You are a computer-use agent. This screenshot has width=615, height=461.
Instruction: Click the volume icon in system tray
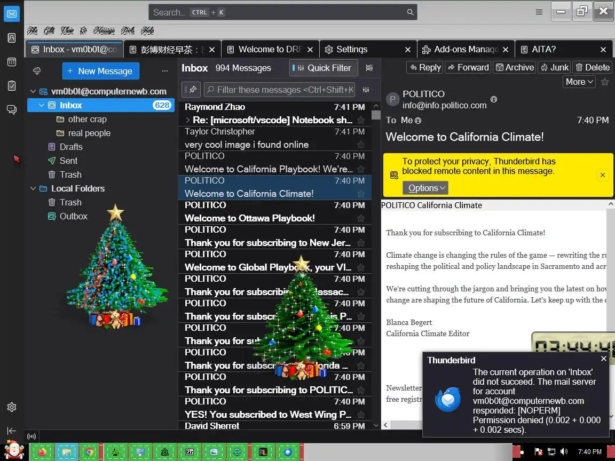tap(564, 451)
